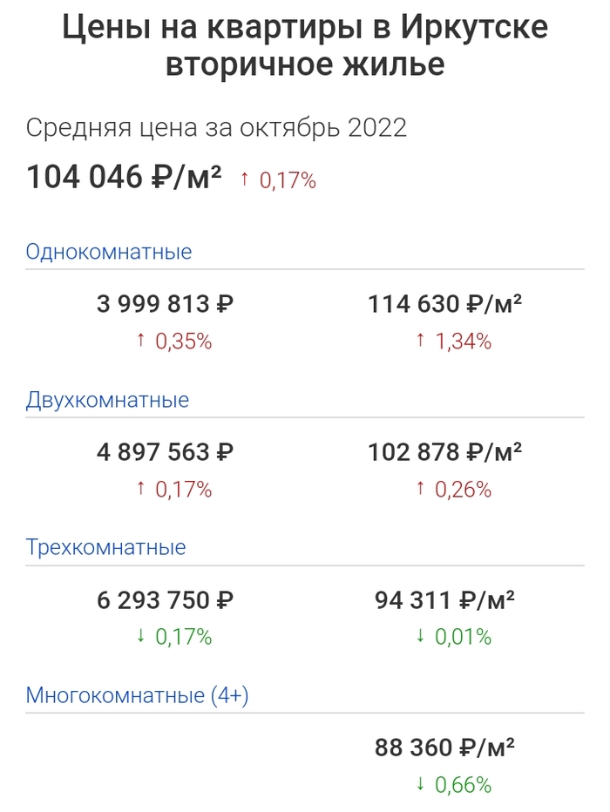Click the green down arrow beside 0,01%
The height and width of the screenshot is (812, 610).
(420, 637)
